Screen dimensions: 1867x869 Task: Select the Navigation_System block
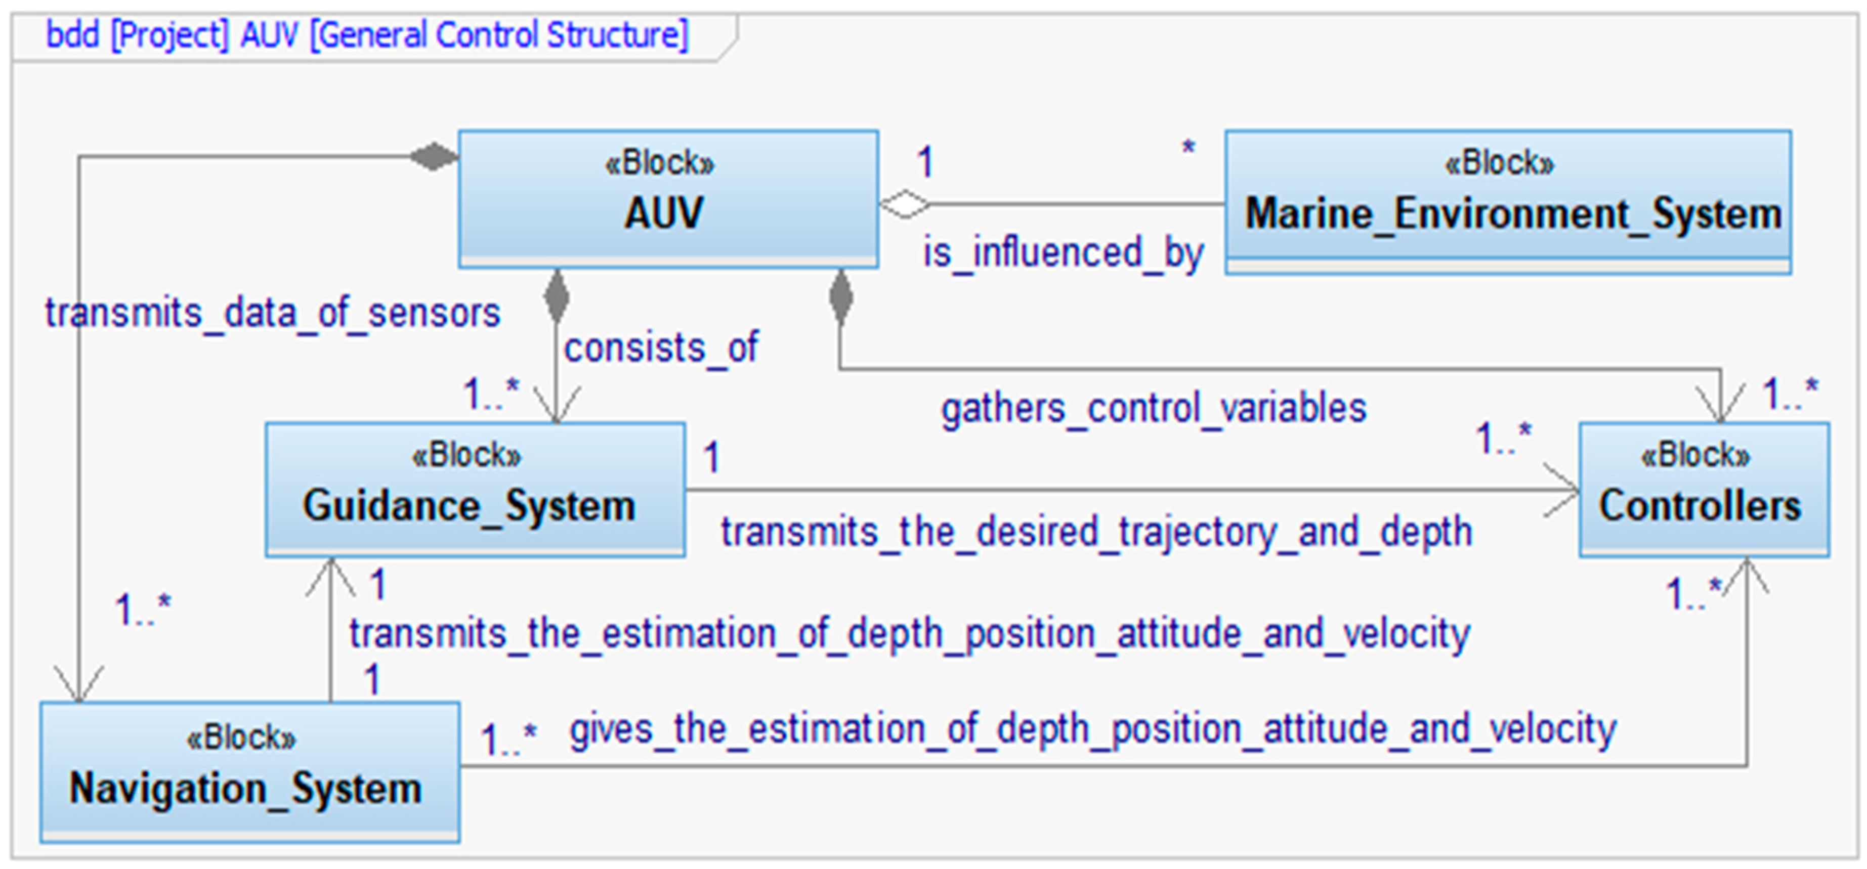[x=249, y=771]
